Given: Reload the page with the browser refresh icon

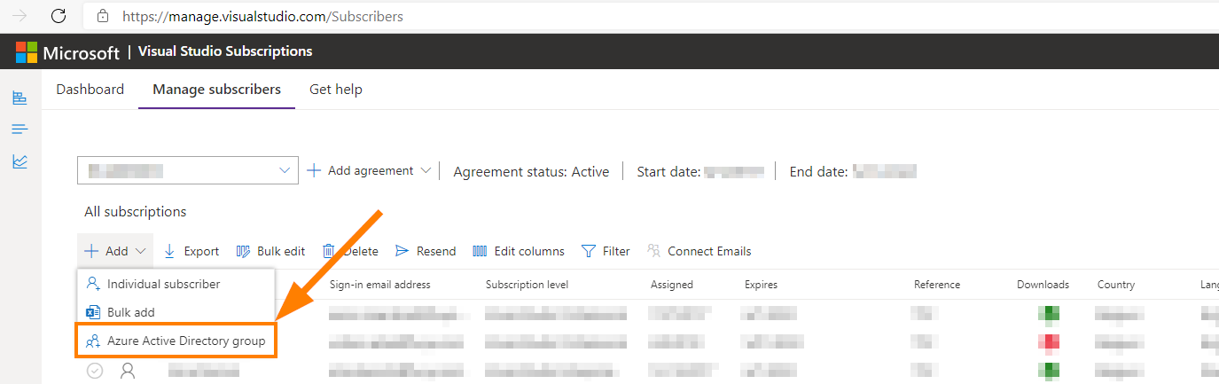Looking at the screenshot, I should point(59,16).
